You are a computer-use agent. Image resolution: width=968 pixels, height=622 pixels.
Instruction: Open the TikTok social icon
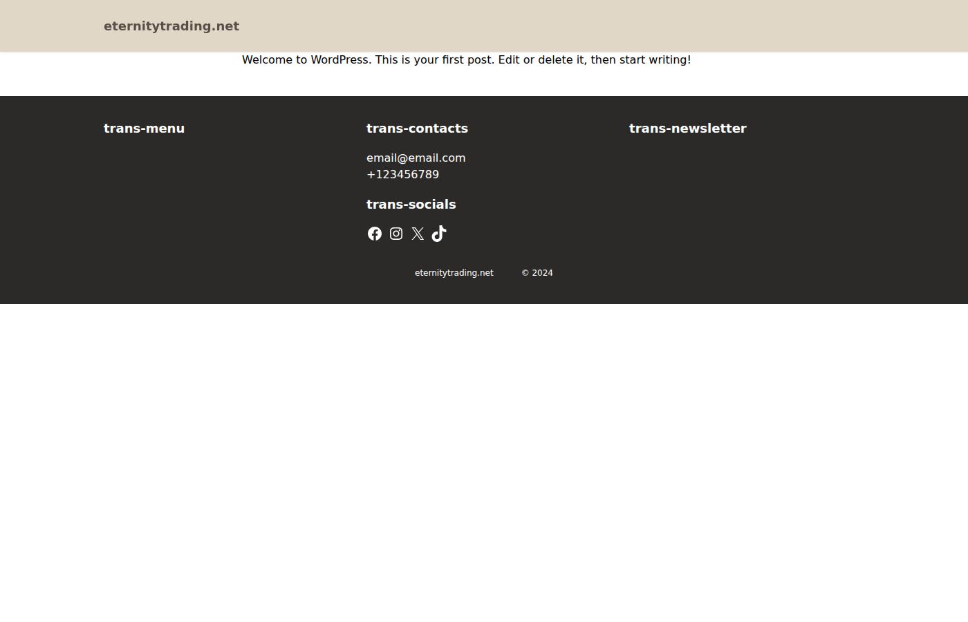coord(439,234)
